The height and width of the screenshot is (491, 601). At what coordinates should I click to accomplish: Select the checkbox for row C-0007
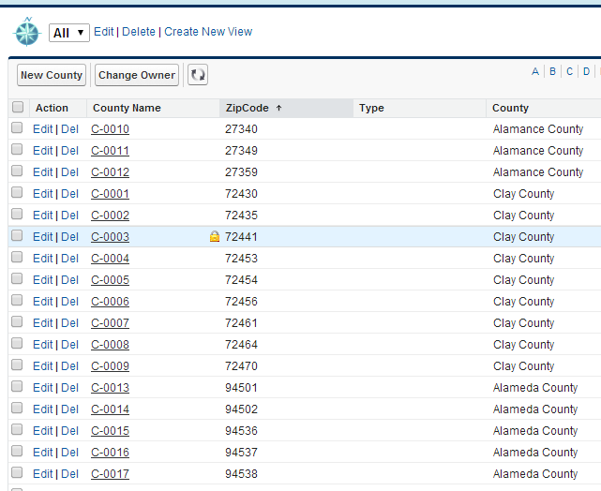[x=18, y=322]
